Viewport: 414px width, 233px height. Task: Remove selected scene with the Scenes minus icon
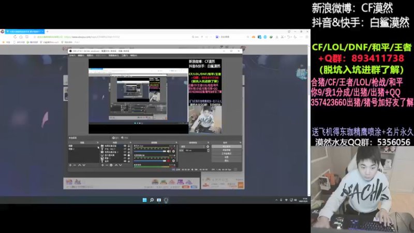pyautogui.click(x=75, y=165)
